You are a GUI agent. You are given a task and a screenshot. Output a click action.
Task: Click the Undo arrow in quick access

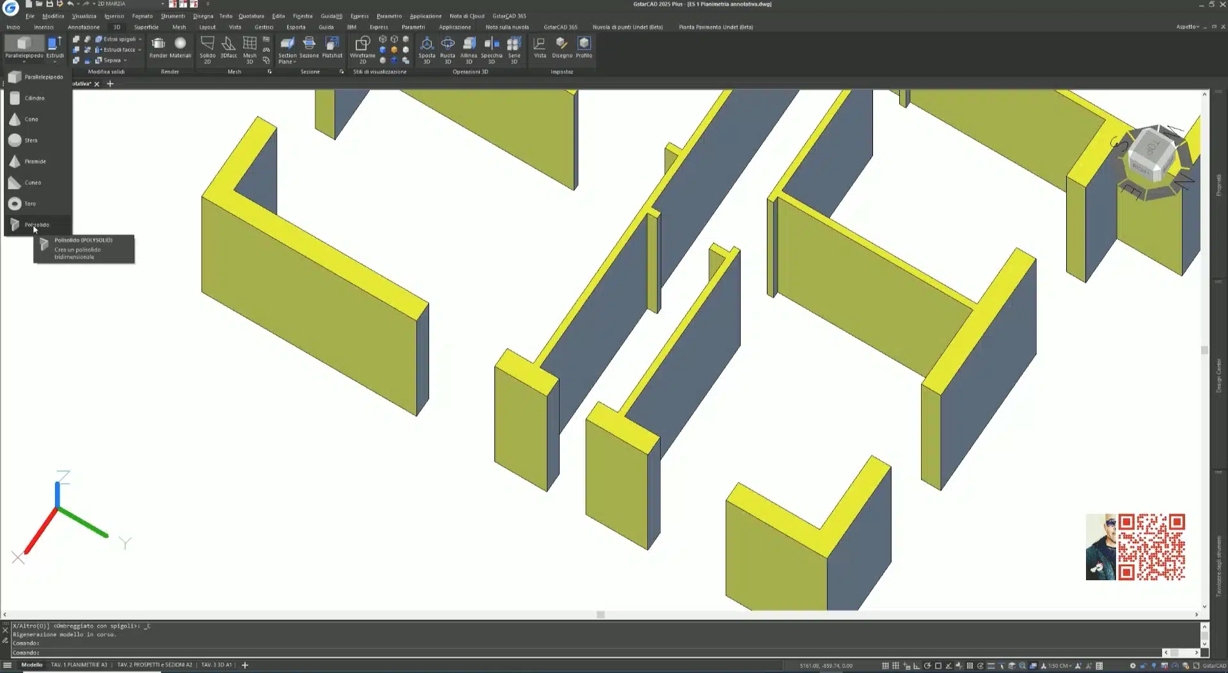[70, 4]
